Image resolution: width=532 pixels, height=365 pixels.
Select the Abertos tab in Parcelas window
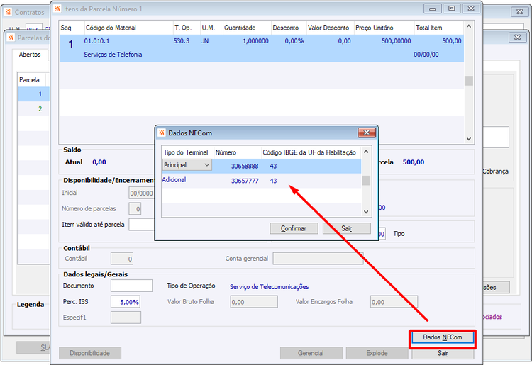click(30, 55)
